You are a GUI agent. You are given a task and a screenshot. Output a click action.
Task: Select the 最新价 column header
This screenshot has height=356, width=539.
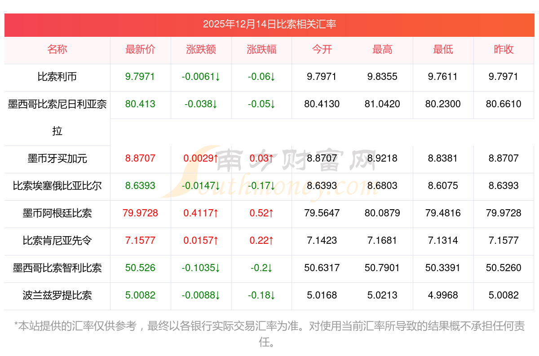tap(140, 49)
